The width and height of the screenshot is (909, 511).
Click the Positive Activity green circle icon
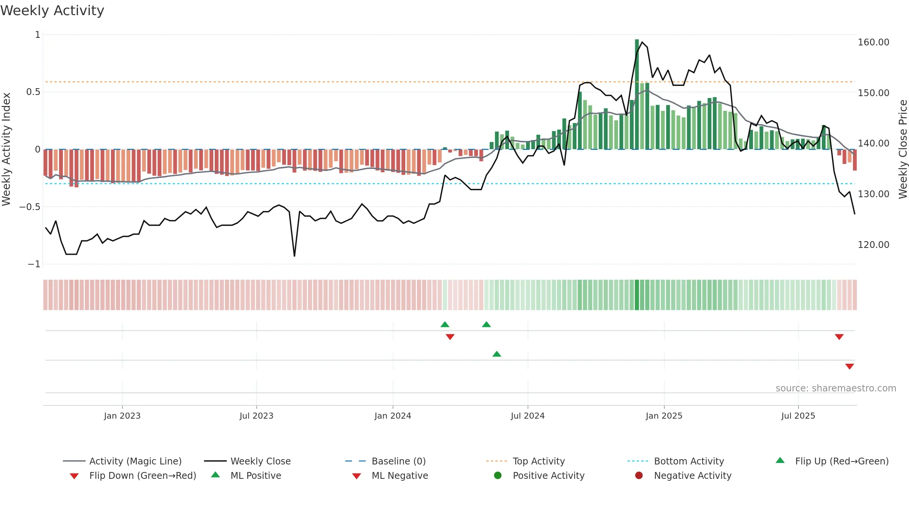[498, 475]
